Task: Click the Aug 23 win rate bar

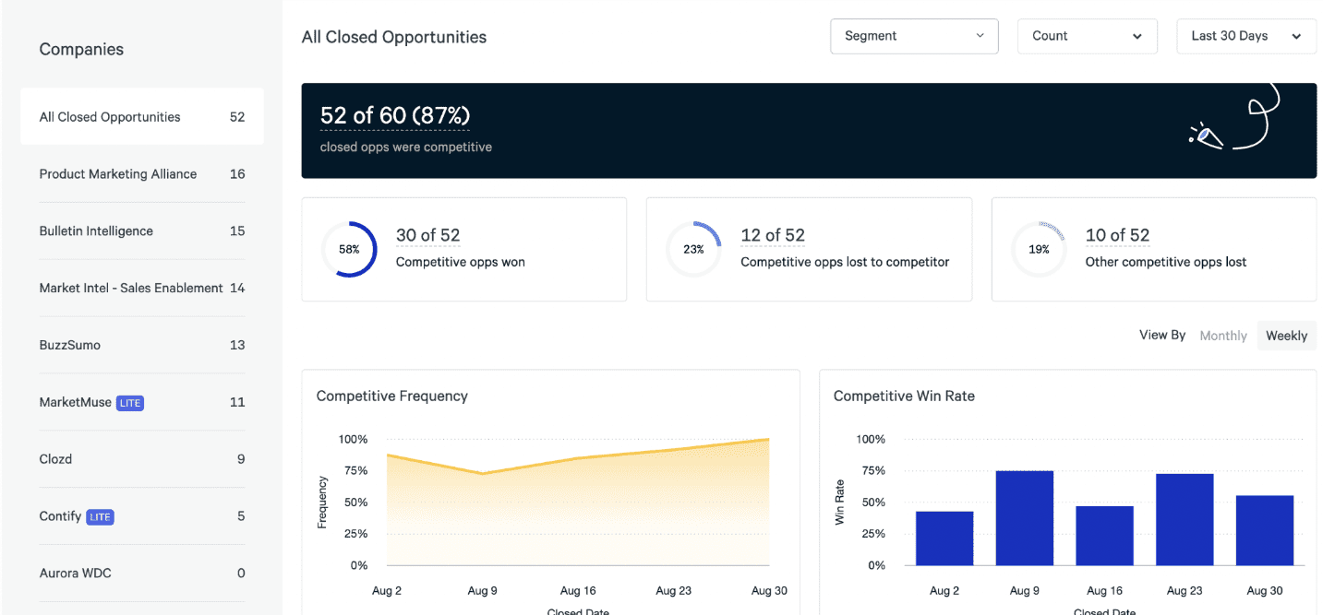Action: pos(1185,520)
